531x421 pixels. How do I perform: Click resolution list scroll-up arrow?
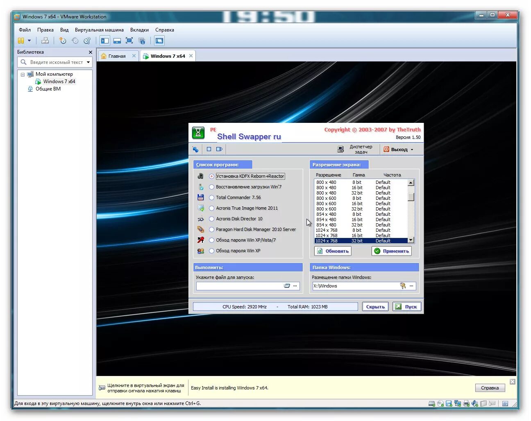[411, 183]
